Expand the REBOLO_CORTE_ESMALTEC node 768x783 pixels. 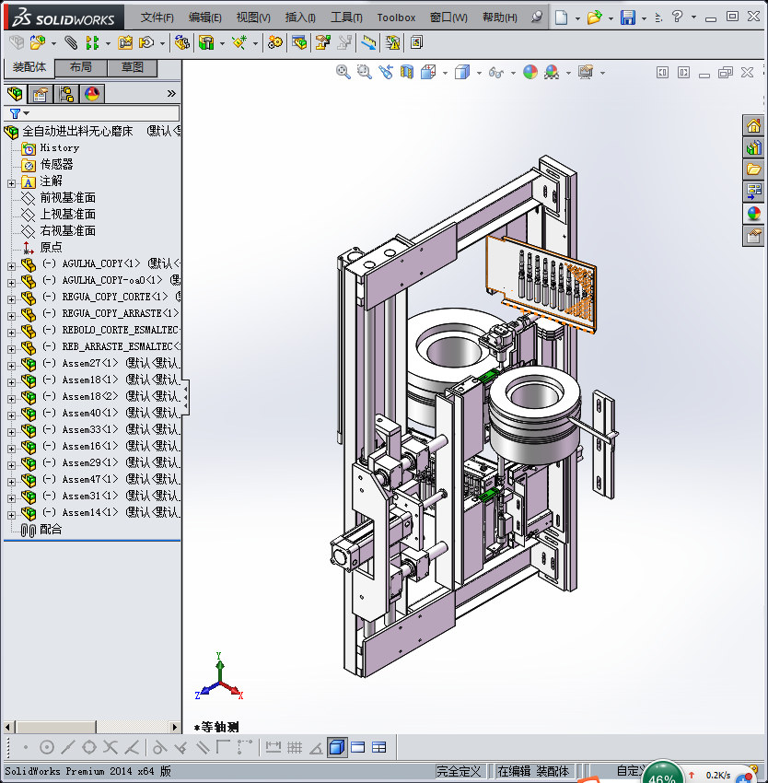11,333
